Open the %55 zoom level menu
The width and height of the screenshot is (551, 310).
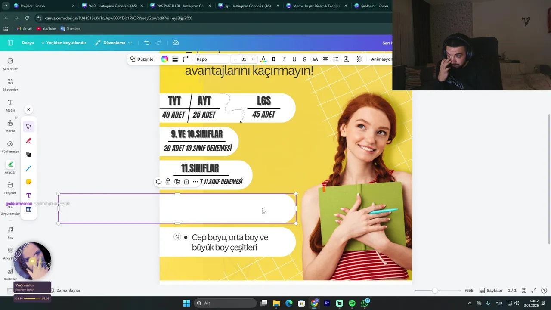click(469, 291)
